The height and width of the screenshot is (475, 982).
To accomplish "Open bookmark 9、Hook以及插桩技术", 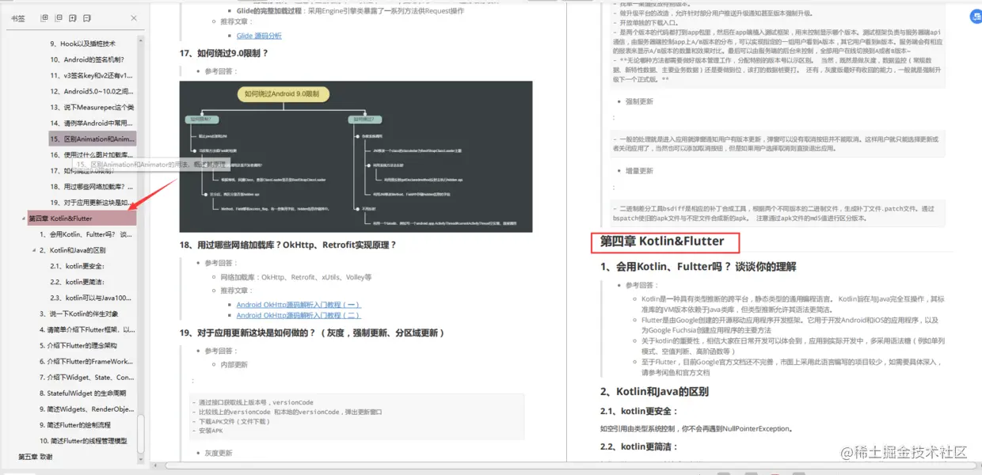I will pos(82,44).
